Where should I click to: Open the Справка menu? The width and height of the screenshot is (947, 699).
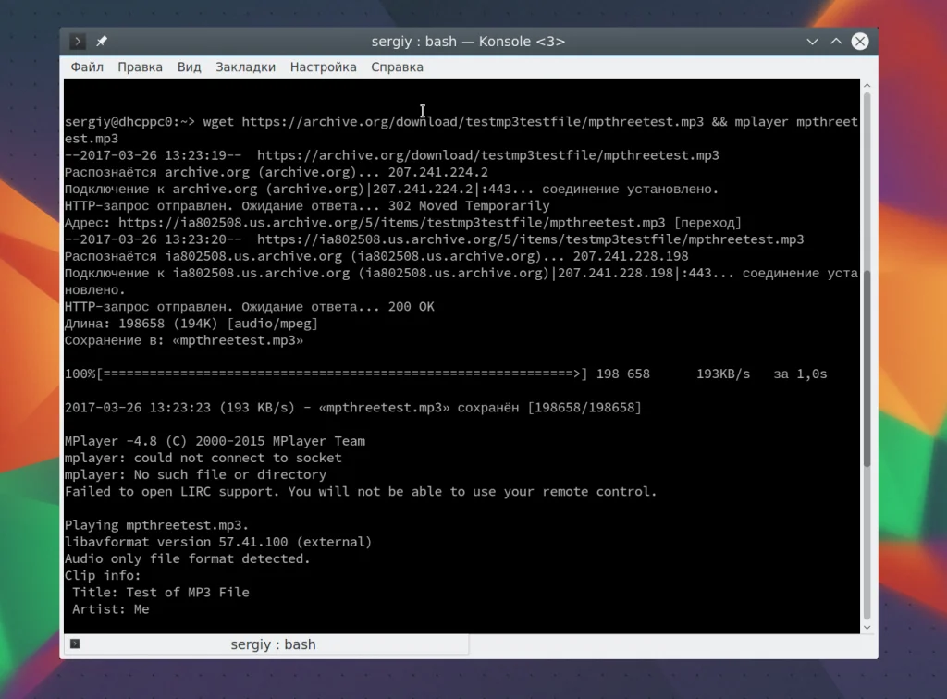click(397, 67)
